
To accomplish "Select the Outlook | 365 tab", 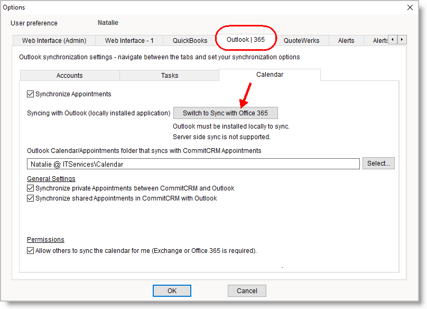I will 245,40.
